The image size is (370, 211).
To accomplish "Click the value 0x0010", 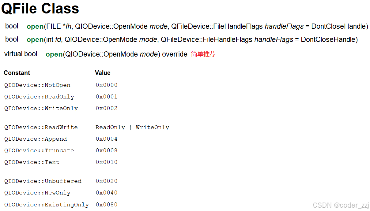I will pyautogui.click(x=107, y=162).
